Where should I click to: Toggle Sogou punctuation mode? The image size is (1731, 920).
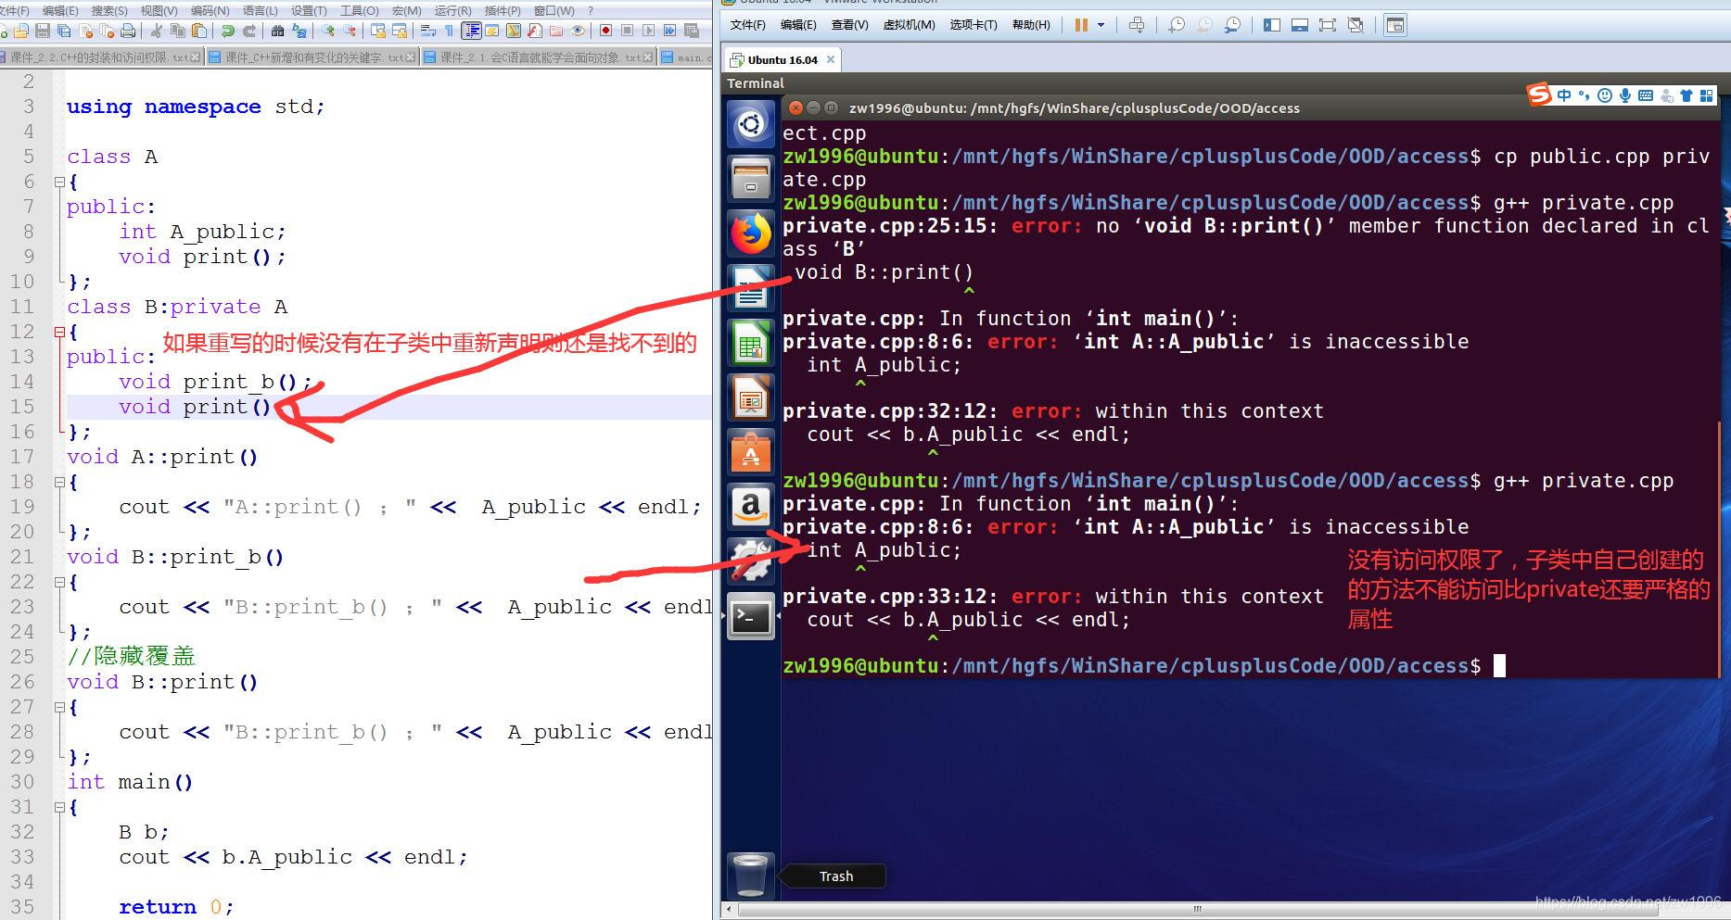(x=1584, y=95)
